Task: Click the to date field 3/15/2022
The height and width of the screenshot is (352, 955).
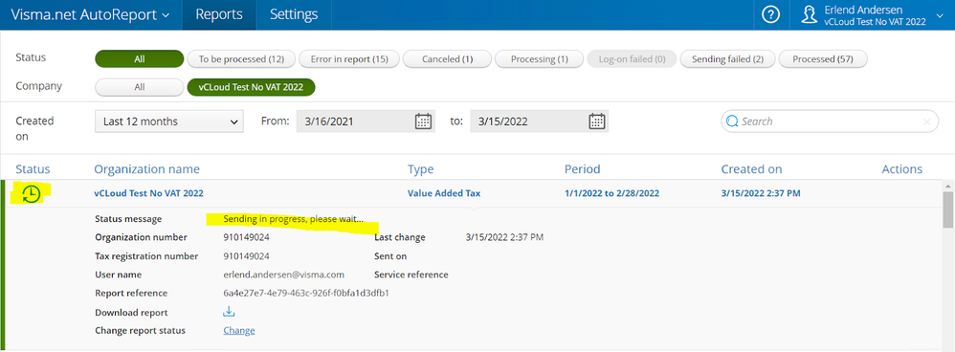Action: 540,121
